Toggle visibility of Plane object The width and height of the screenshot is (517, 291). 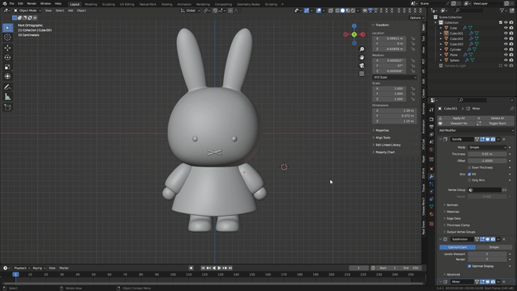coord(506,55)
